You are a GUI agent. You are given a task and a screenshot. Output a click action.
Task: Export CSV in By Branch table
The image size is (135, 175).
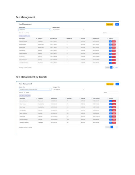pos(21,96)
